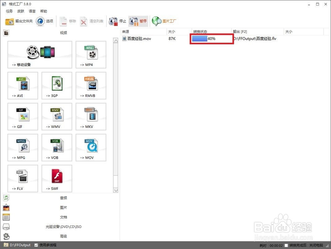331x249 pixels.
Task: Open the output folder toolbar button
Action: coord(19,21)
